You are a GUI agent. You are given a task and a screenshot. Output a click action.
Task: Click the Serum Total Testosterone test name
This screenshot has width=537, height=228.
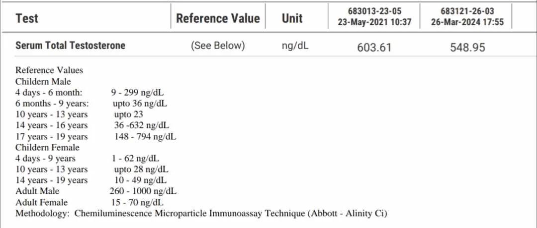(x=70, y=46)
